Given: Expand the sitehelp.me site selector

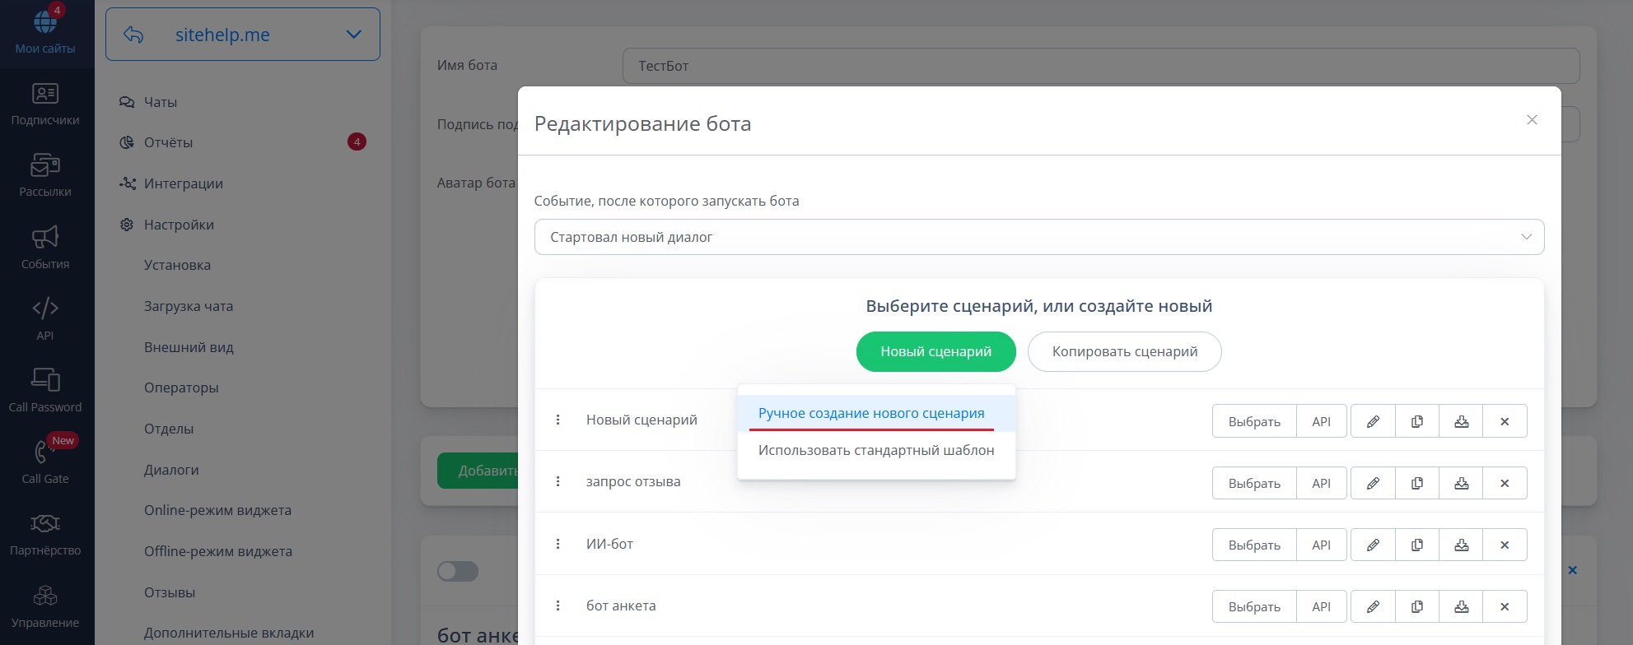Looking at the screenshot, I should coord(243,35).
